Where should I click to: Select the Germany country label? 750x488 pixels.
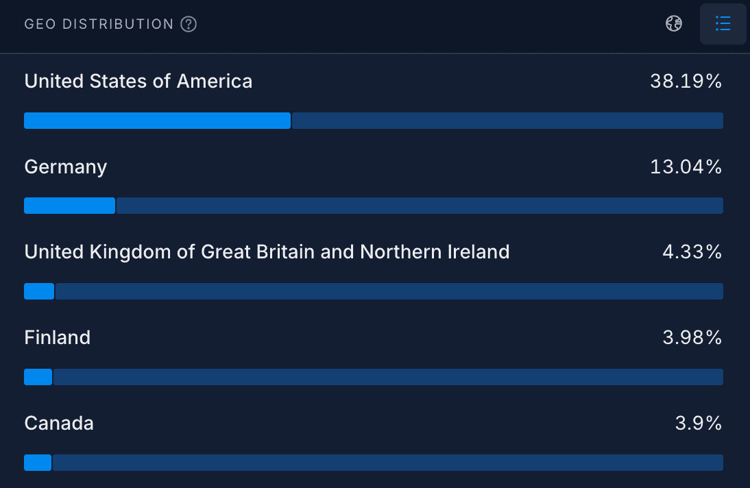pos(66,167)
